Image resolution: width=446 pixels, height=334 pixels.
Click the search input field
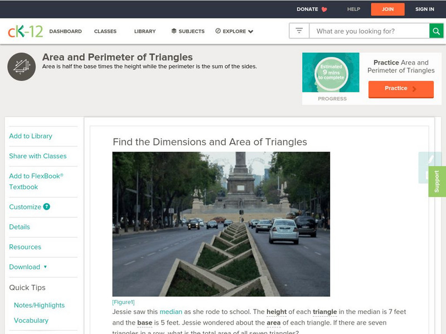click(x=369, y=31)
